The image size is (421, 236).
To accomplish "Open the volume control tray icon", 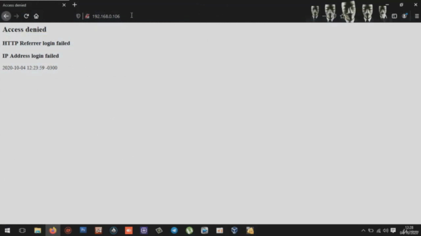I will pos(385,230).
